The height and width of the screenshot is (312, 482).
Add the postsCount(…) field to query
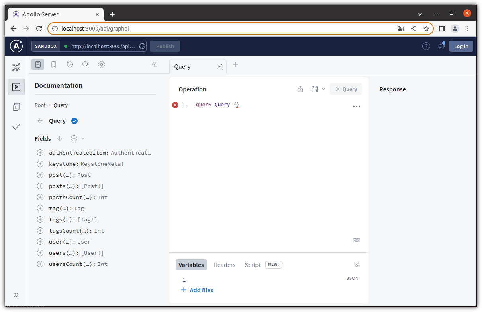40,197
